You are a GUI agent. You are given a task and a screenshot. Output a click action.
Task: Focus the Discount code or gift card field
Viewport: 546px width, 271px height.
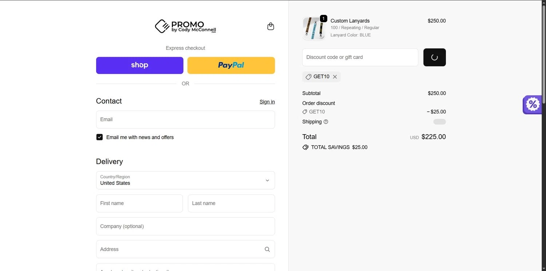(360, 57)
